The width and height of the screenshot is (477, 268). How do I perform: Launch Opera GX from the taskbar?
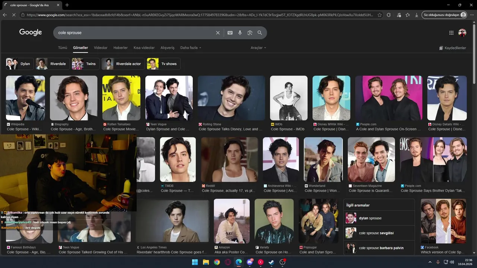click(228, 262)
